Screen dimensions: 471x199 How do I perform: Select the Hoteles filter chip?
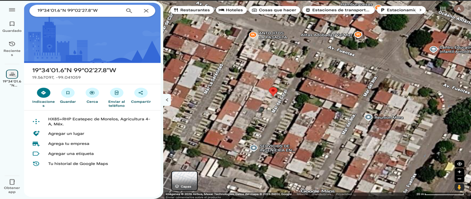pyautogui.click(x=231, y=10)
